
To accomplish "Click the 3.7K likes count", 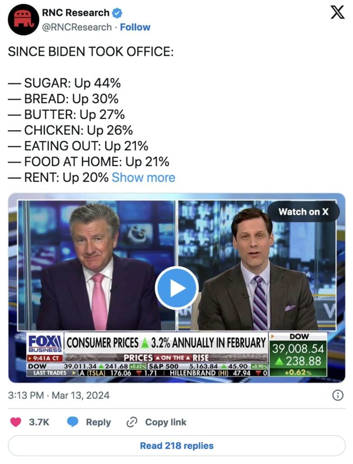I will 39,422.
